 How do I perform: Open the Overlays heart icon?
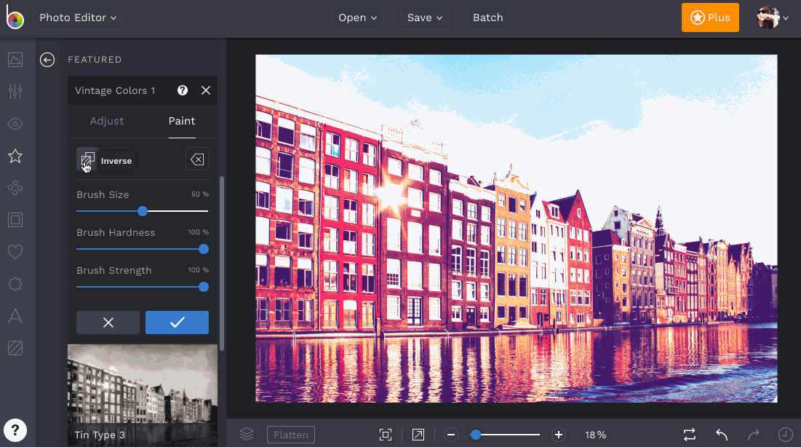[x=15, y=252]
